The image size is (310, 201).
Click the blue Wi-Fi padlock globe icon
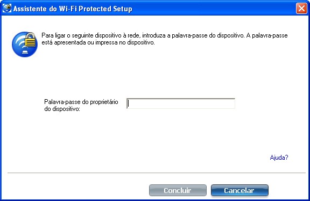coord(25,44)
